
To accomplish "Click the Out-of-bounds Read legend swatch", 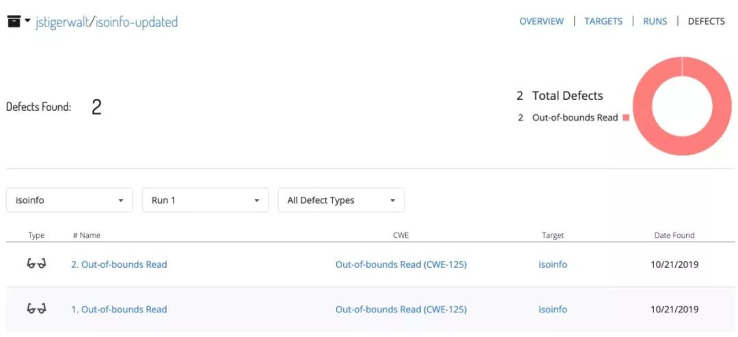I will pyautogui.click(x=625, y=118).
